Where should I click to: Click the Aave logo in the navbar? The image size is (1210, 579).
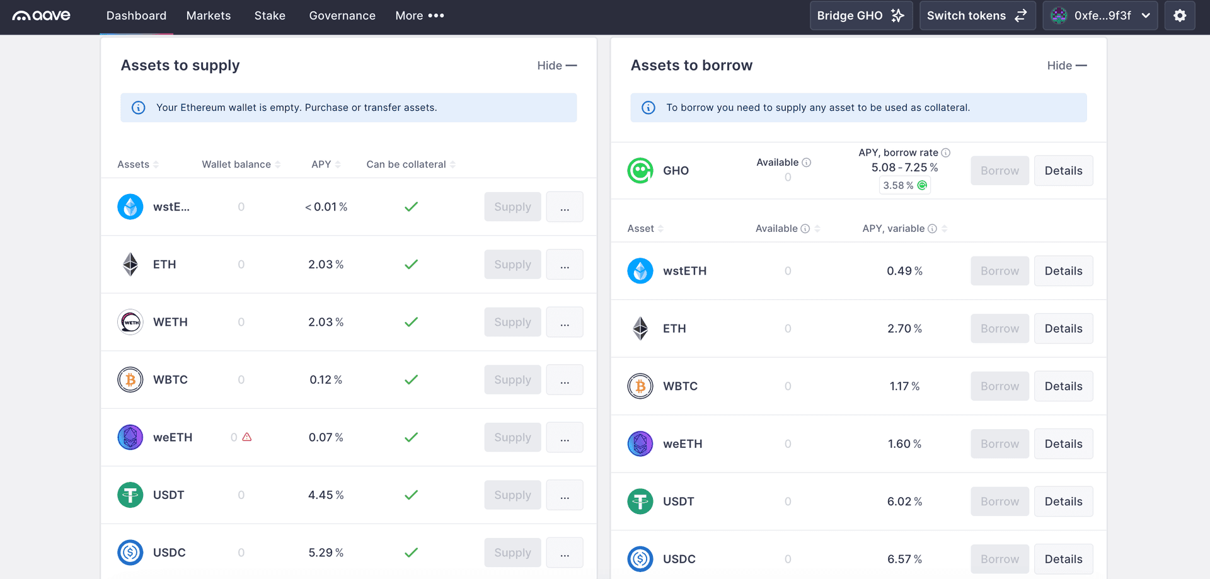coord(41,16)
